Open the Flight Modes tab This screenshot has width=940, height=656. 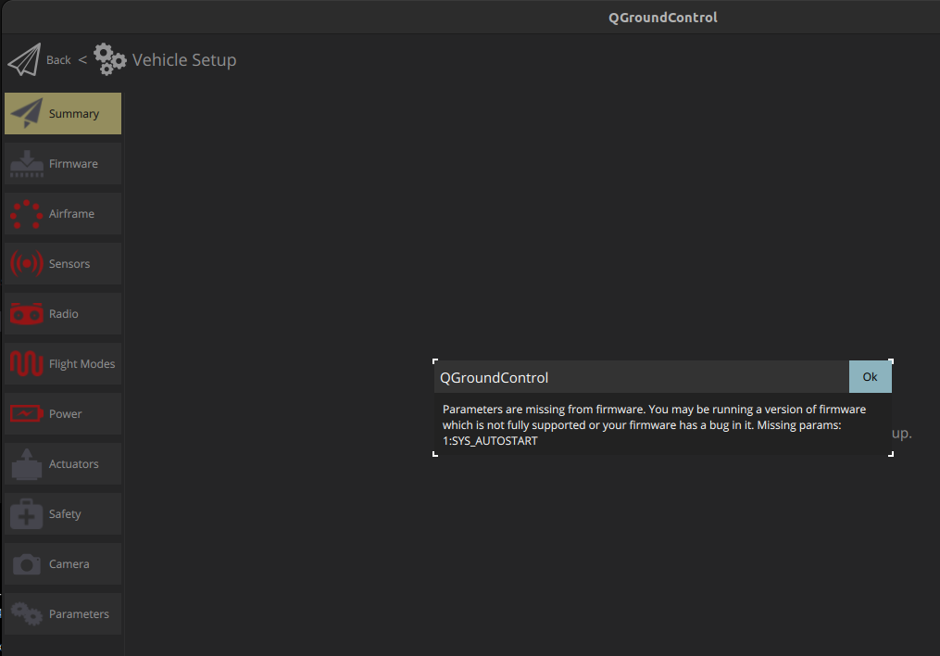tap(63, 364)
